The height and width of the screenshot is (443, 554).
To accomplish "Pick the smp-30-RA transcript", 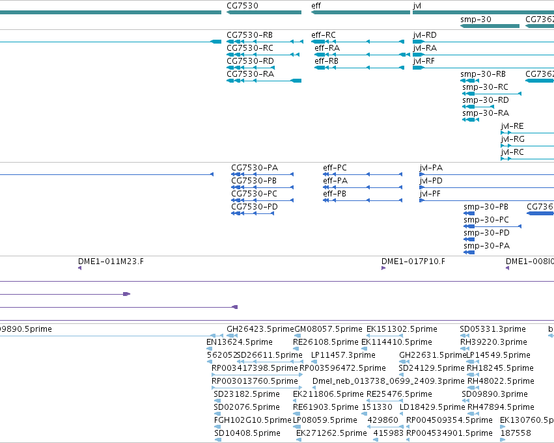I will pos(471,120).
